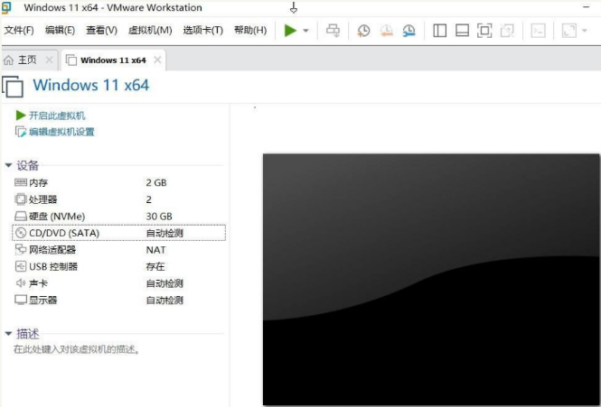Click the revert to snapshot icon
The height and width of the screenshot is (407, 601).
[x=386, y=31]
